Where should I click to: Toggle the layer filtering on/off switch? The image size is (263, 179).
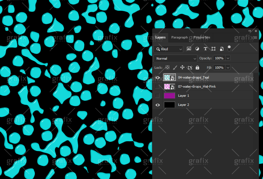pos(229,48)
